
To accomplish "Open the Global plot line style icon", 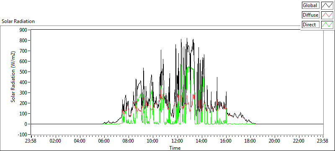I will pos(327,5).
